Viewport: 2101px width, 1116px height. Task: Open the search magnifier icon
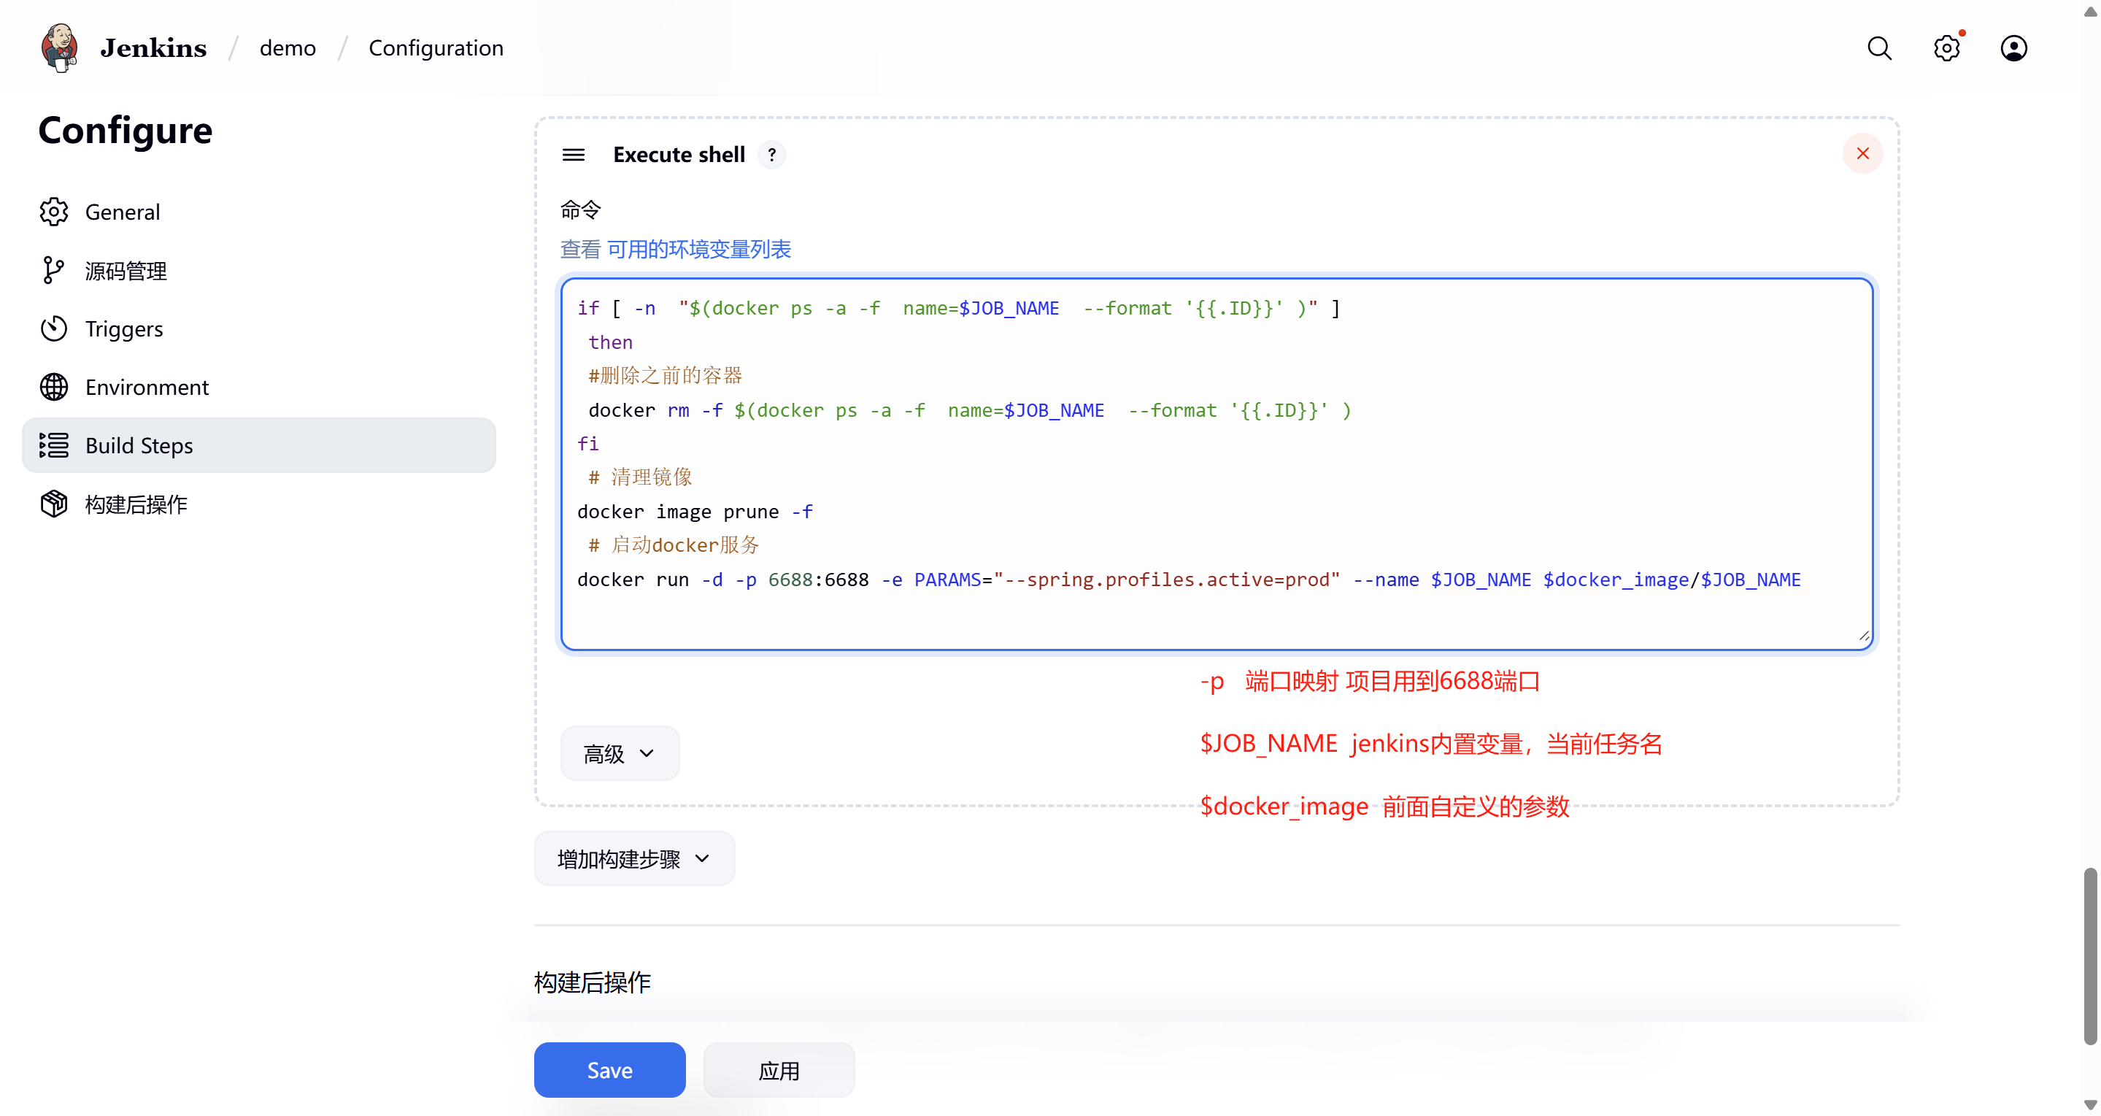[x=1879, y=48]
